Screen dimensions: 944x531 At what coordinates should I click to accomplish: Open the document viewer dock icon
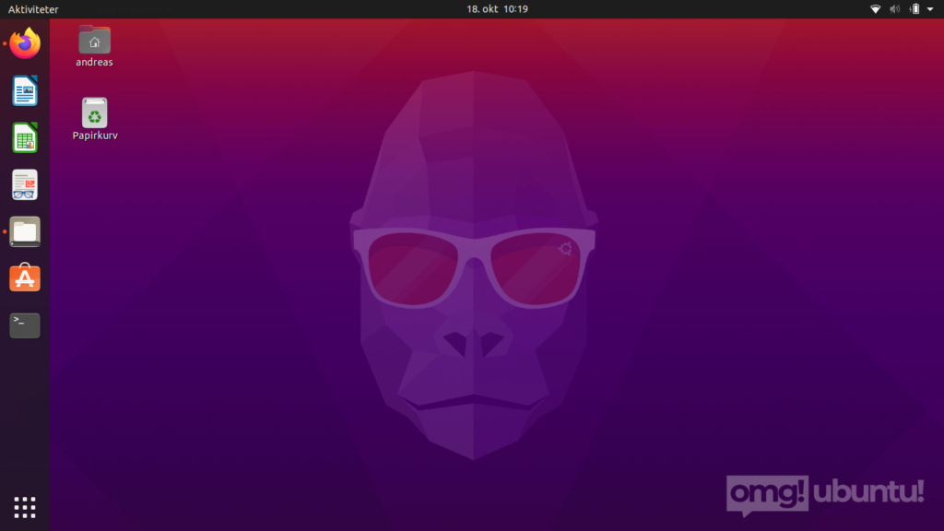pyautogui.click(x=25, y=184)
